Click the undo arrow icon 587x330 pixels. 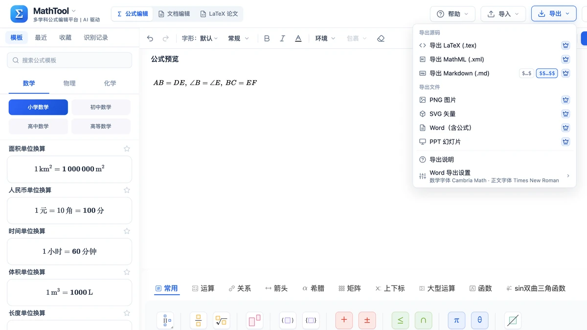pos(150,39)
